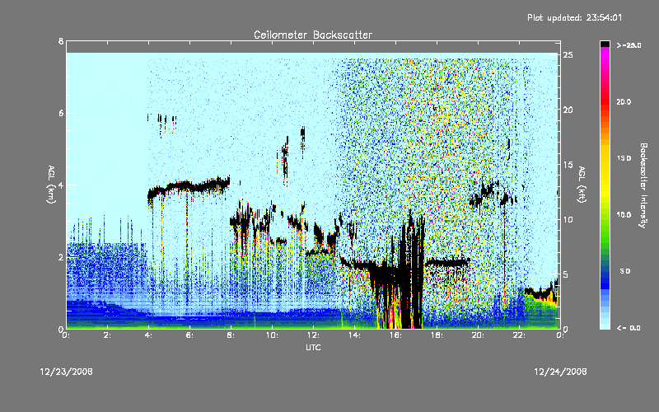
Task: Click the '10:' hour tick on UTC axis
Action: 272,335
